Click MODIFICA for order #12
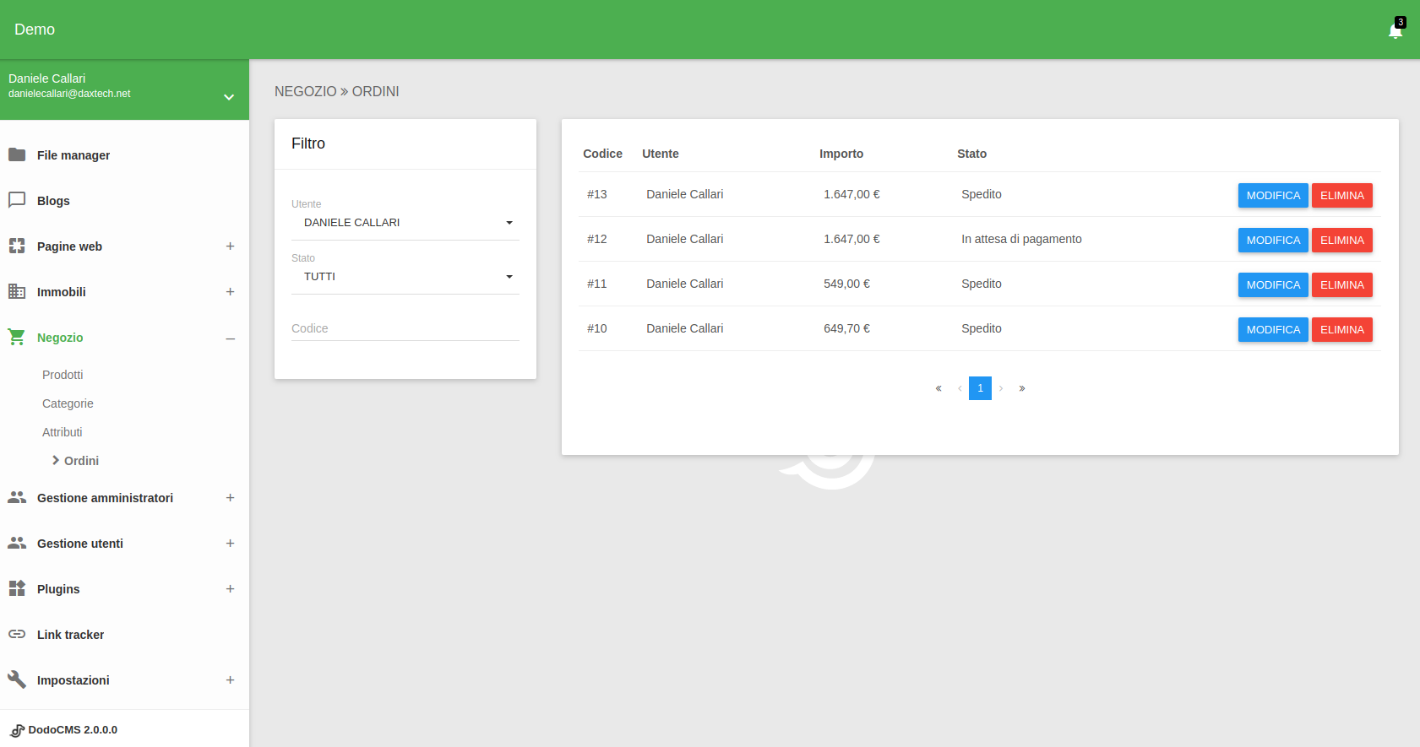This screenshot has width=1420, height=747. 1273,240
